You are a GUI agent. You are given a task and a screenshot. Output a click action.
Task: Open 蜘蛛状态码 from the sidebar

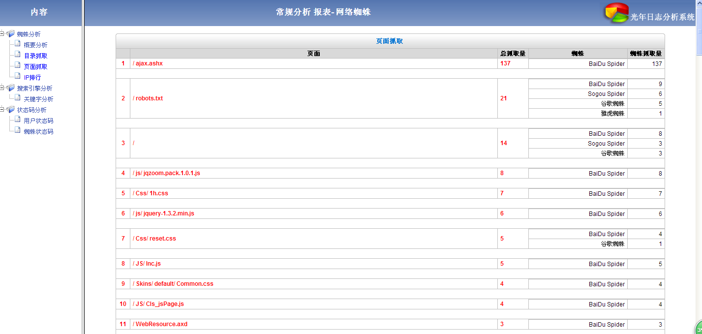38,131
